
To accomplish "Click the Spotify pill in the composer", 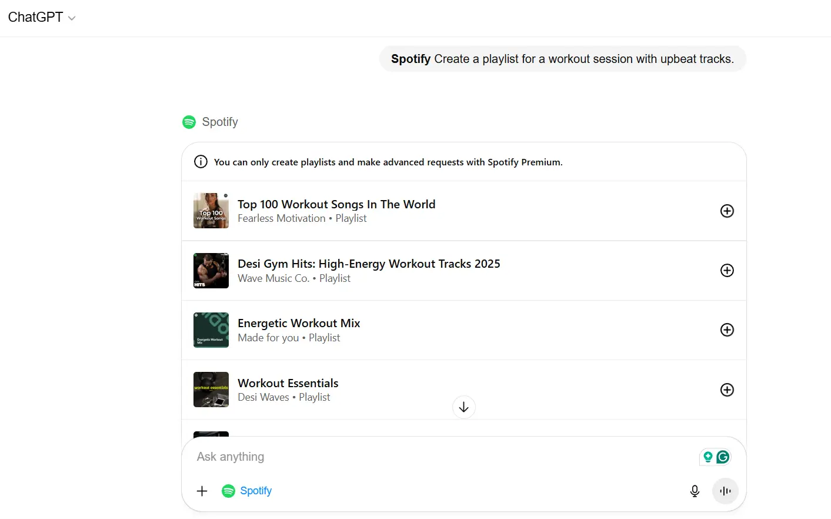I will (246, 491).
